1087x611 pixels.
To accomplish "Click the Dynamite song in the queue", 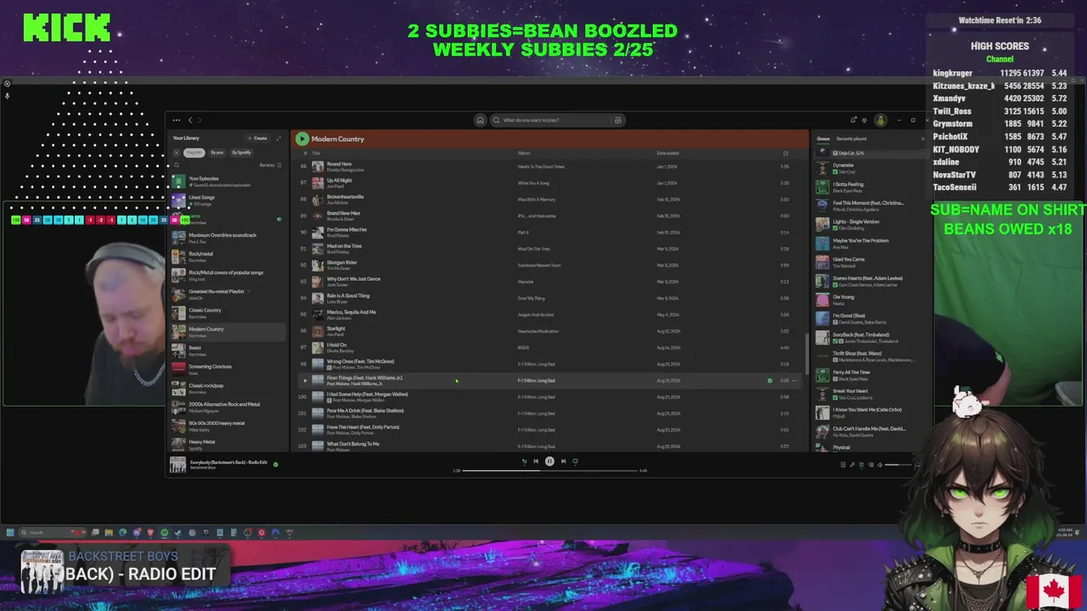I will 870,168.
